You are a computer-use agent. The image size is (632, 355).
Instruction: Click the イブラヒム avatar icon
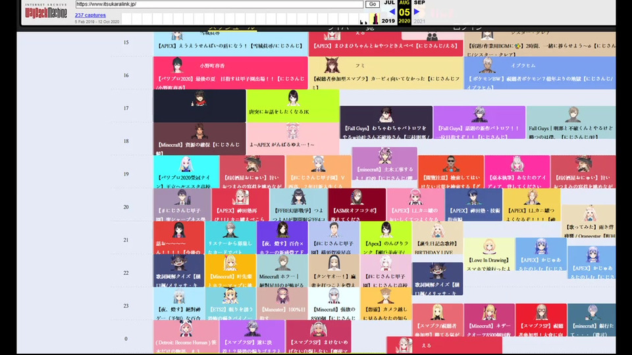coord(487,64)
